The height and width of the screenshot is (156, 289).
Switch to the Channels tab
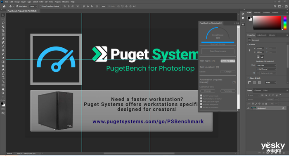point(258,90)
